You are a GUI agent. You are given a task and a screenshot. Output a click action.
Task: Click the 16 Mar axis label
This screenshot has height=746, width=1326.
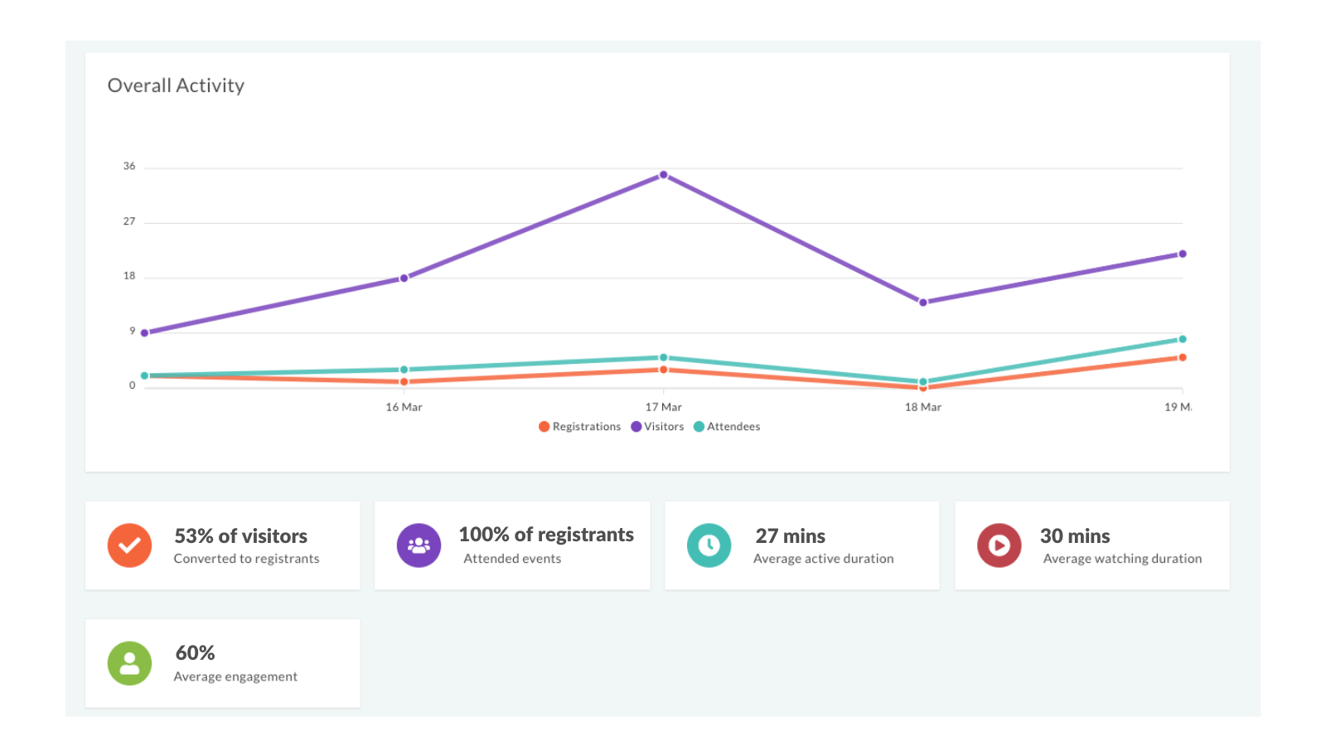pyautogui.click(x=404, y=407)
